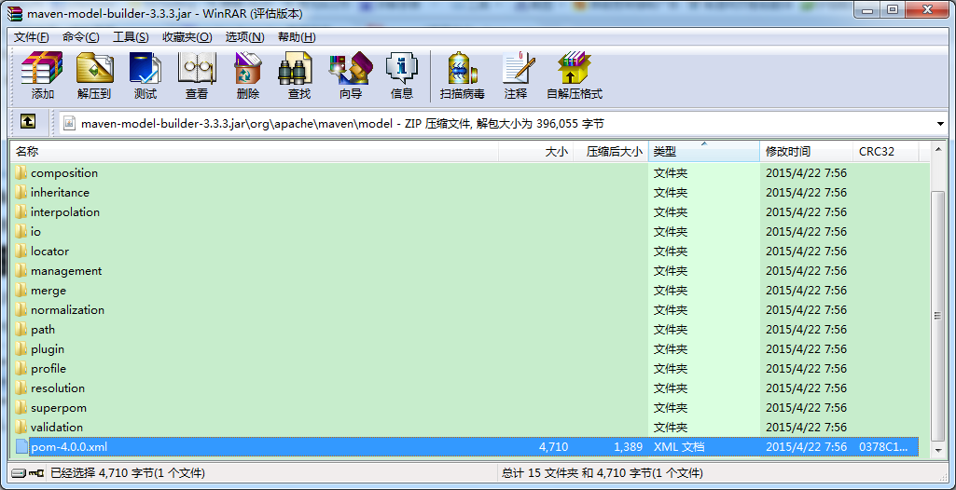
Task: Click the 添加 (Add) toolbar icon
Action: point(42,76)
